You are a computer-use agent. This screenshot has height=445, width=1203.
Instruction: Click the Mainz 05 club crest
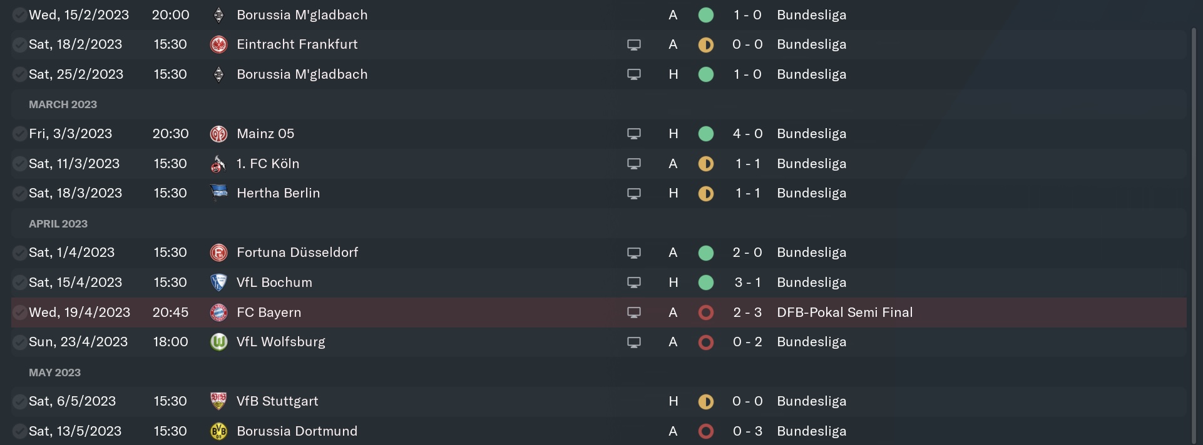[x=218, y=134]
